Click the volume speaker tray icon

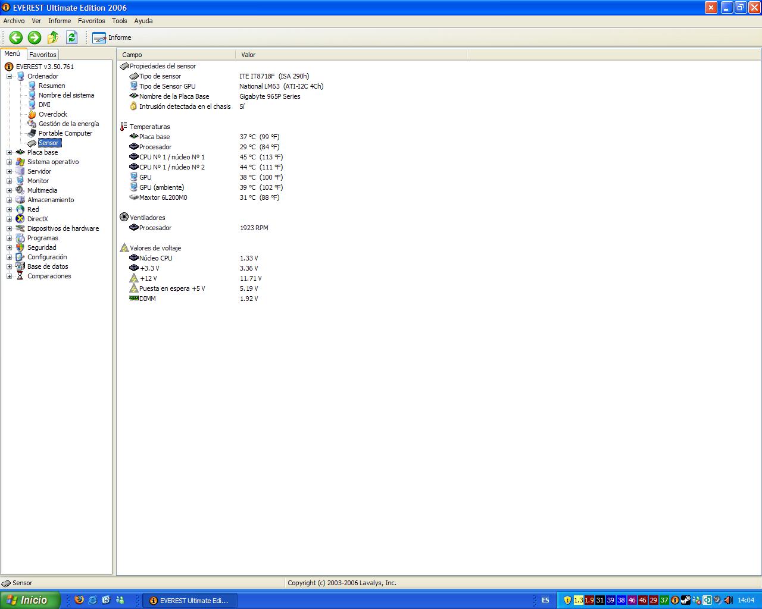[728, 600]
